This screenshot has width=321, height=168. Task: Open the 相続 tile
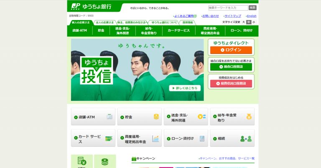point(232,138)
